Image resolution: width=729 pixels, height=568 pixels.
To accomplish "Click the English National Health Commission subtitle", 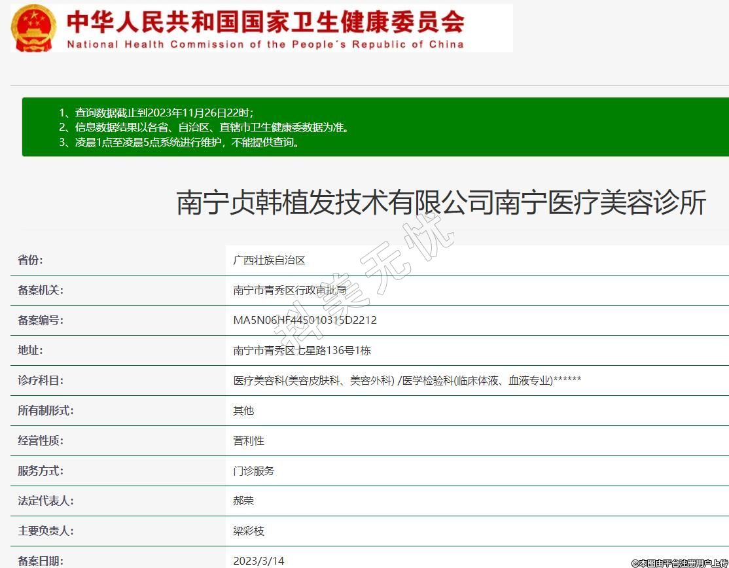I will [x=265, y=44].
